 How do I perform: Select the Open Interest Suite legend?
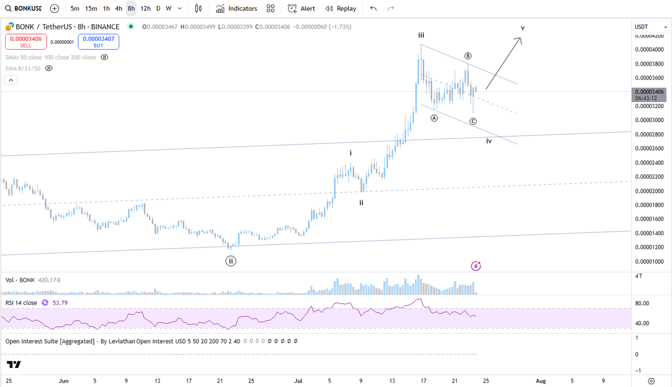click(x=122, y=341)
